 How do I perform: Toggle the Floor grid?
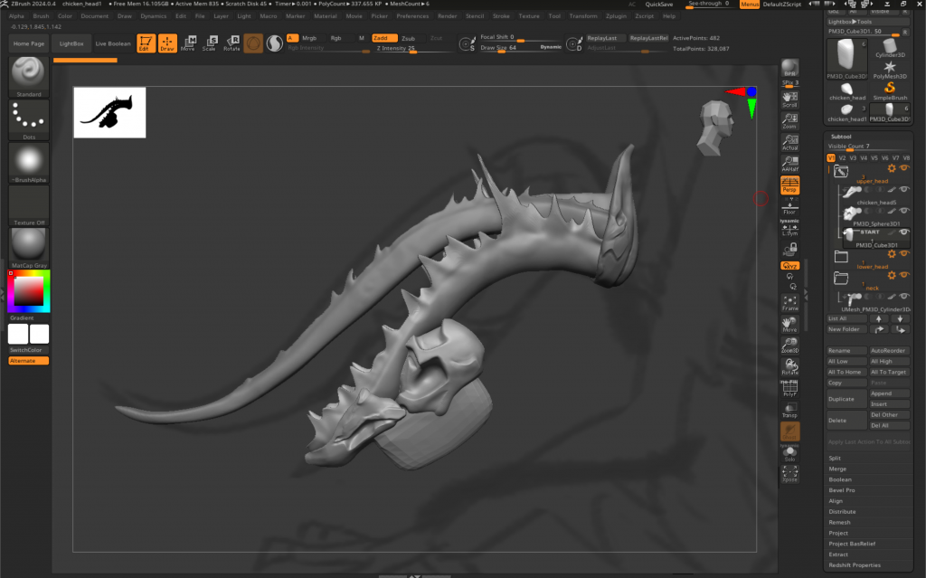tap(789, 206)
